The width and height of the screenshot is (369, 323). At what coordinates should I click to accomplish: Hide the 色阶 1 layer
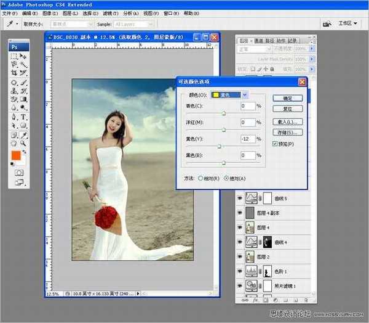240,271
